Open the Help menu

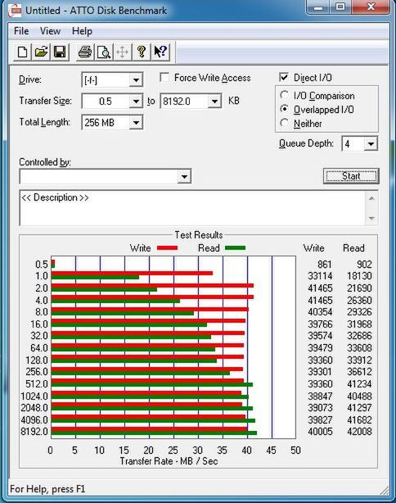82,31
